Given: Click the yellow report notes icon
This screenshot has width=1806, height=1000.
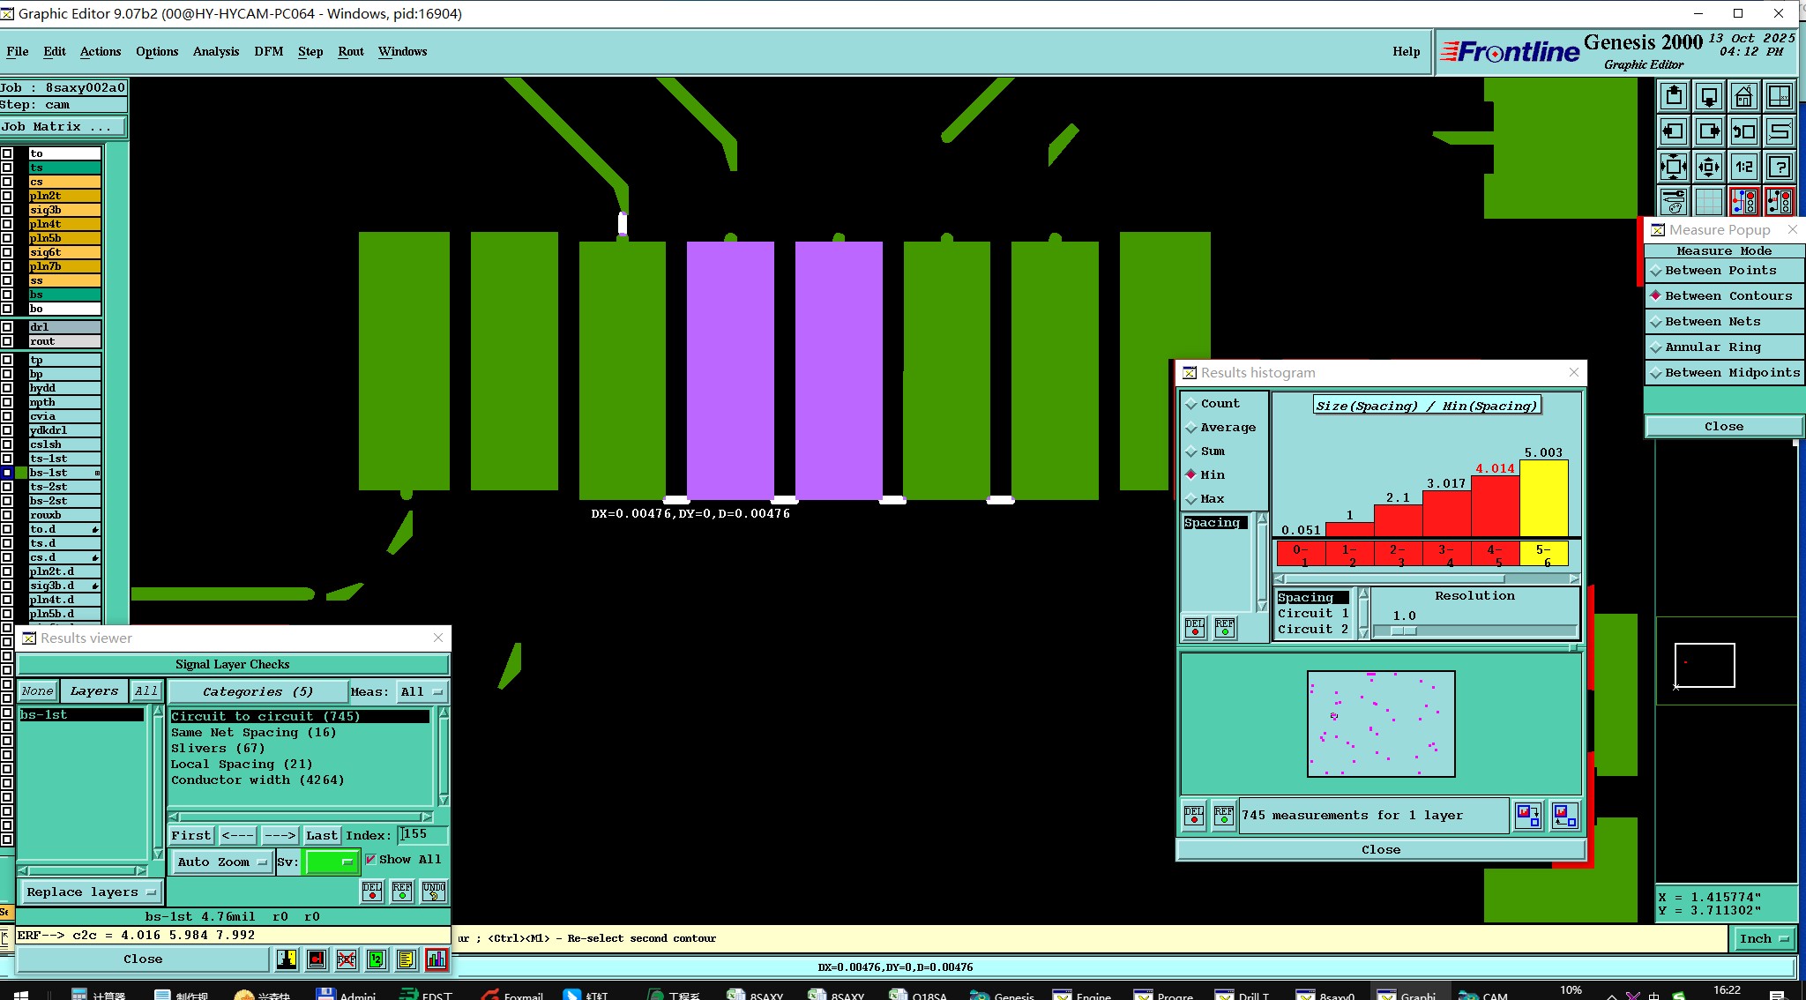Looking at the screenshot, I should 406,959.
